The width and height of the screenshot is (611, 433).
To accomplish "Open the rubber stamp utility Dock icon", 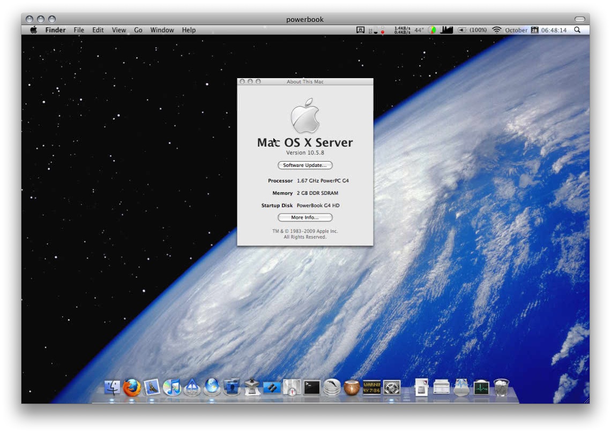I will tap(252, 388).
